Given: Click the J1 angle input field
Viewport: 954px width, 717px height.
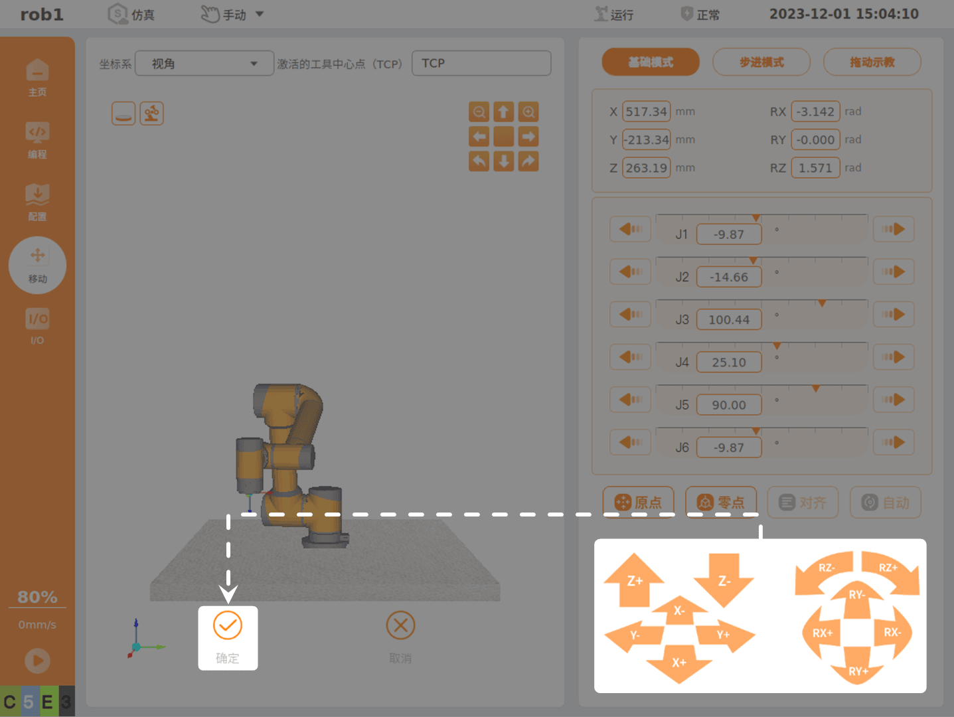Looking at the screenshot, I should point(729,234).
